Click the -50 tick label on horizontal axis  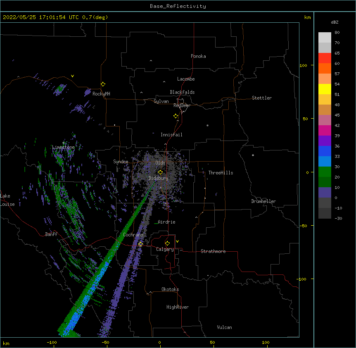(x=105, y=342)
